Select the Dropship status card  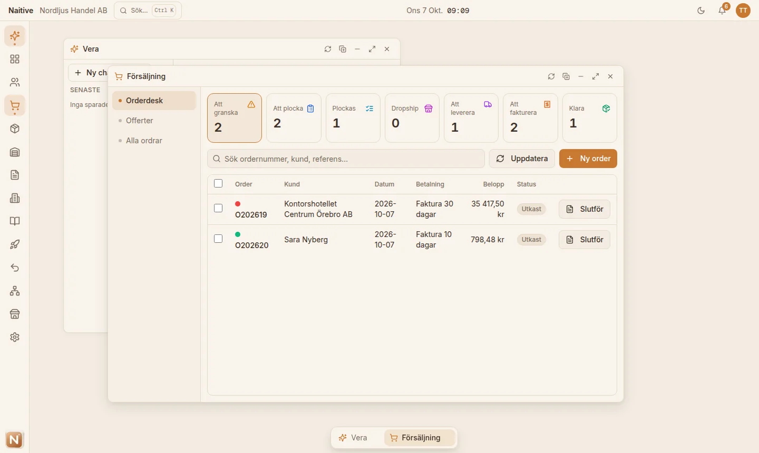click(x=412, y=118)
